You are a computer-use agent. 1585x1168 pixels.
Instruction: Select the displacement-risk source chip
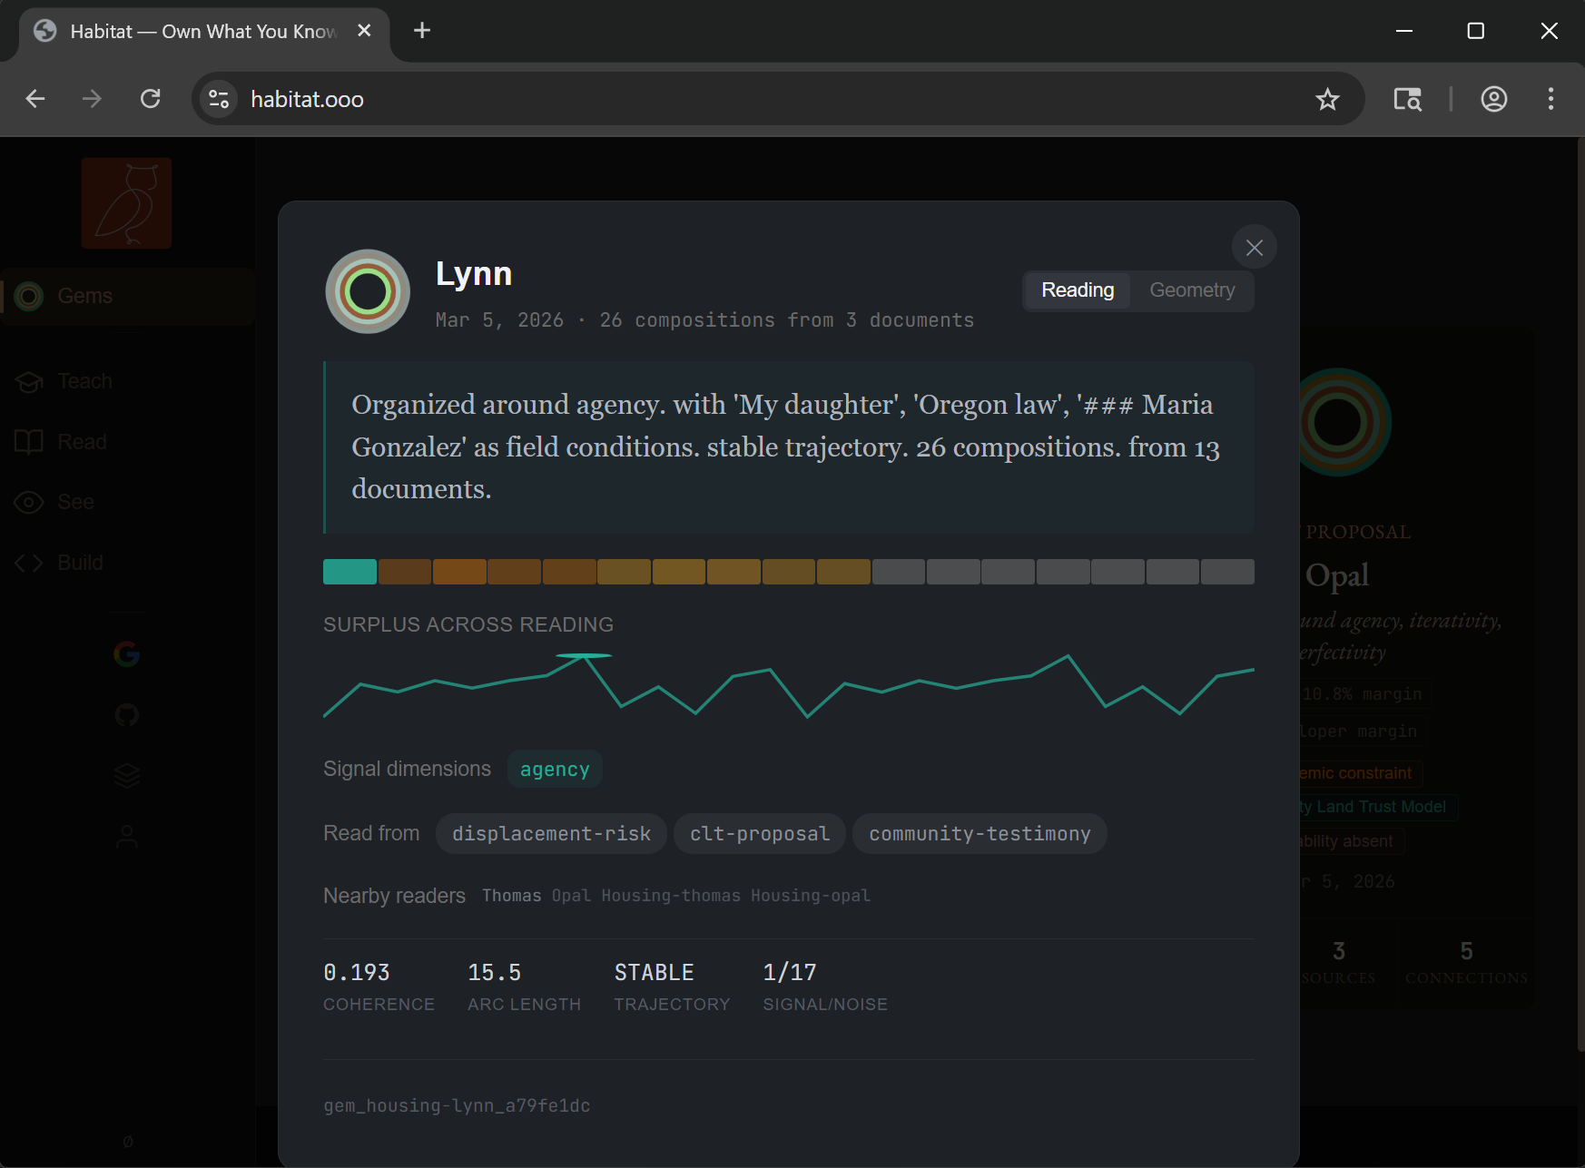[x=551, y=834]
